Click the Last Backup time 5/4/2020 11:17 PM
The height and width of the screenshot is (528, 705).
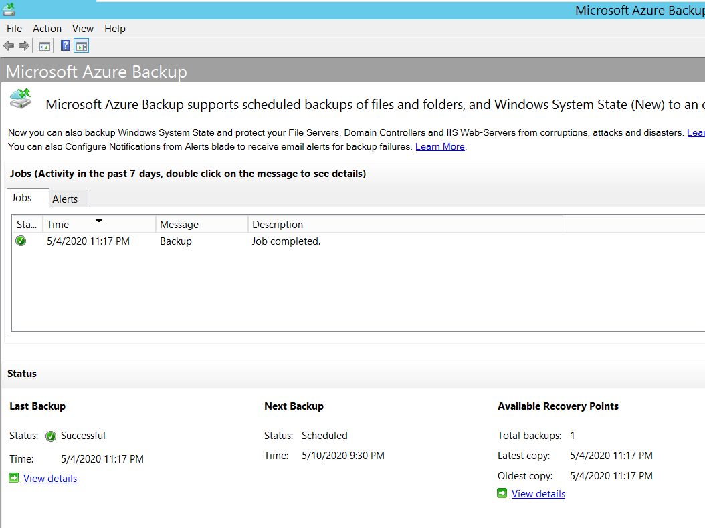[102, 459]
